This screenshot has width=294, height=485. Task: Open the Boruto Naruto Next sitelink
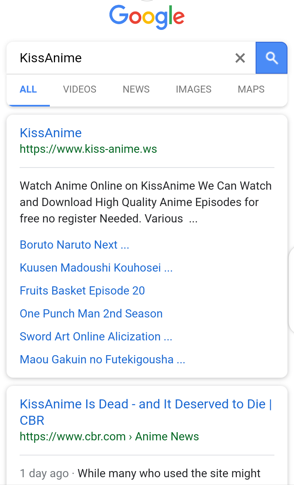point(74,245)
